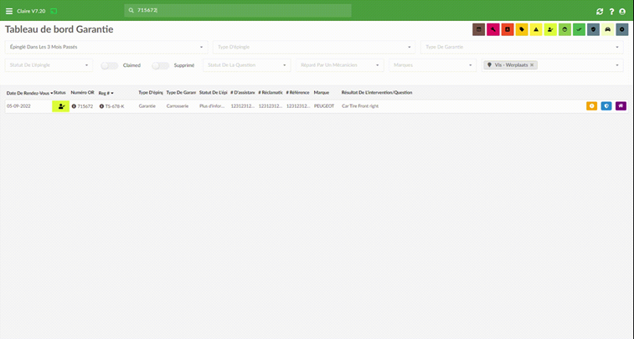Toggle the Claimed switch
This screenshot has width=634, height=339.
[109, 65]
